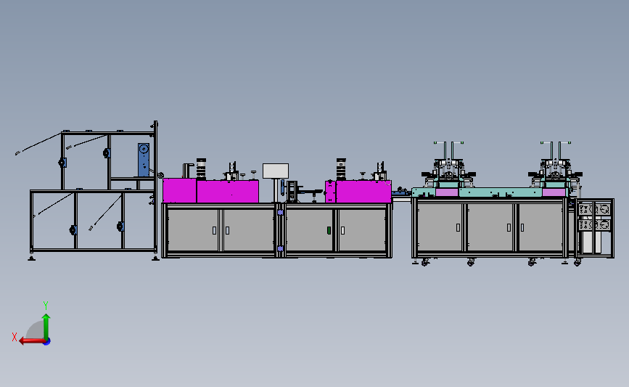Viewport: 629px width, 387px height.
Task: Pick the leftmost magenta cover box
Action: (179, 191)
